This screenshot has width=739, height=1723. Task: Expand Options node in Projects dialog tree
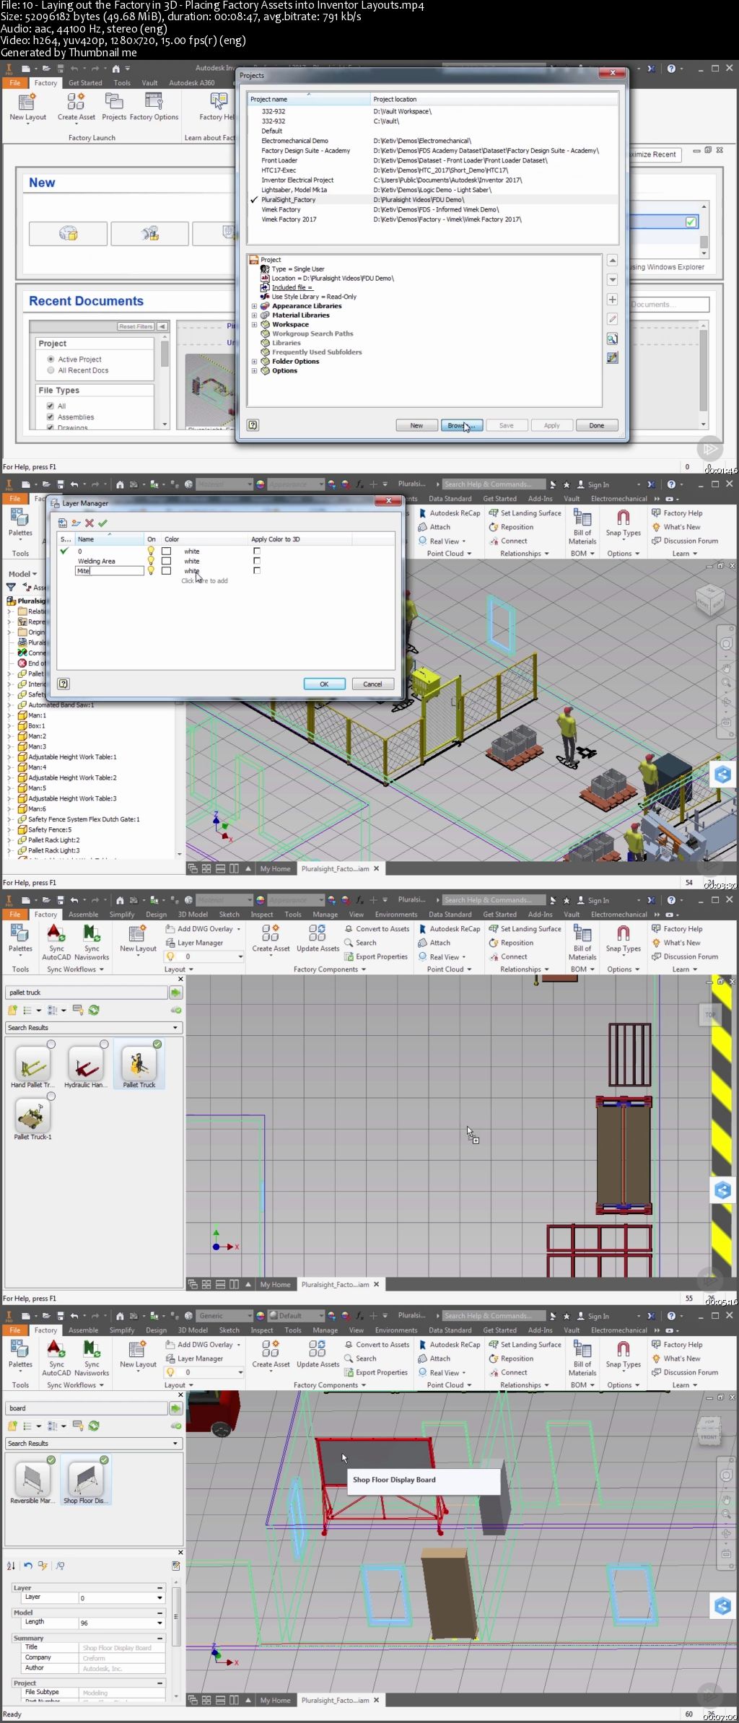[x=254, y=371]
